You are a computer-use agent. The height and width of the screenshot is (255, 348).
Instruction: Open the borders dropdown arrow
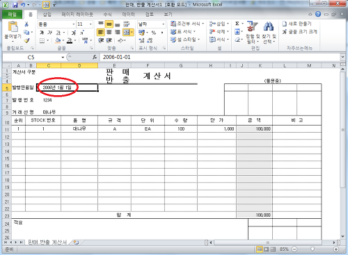[x=47, y=40]
